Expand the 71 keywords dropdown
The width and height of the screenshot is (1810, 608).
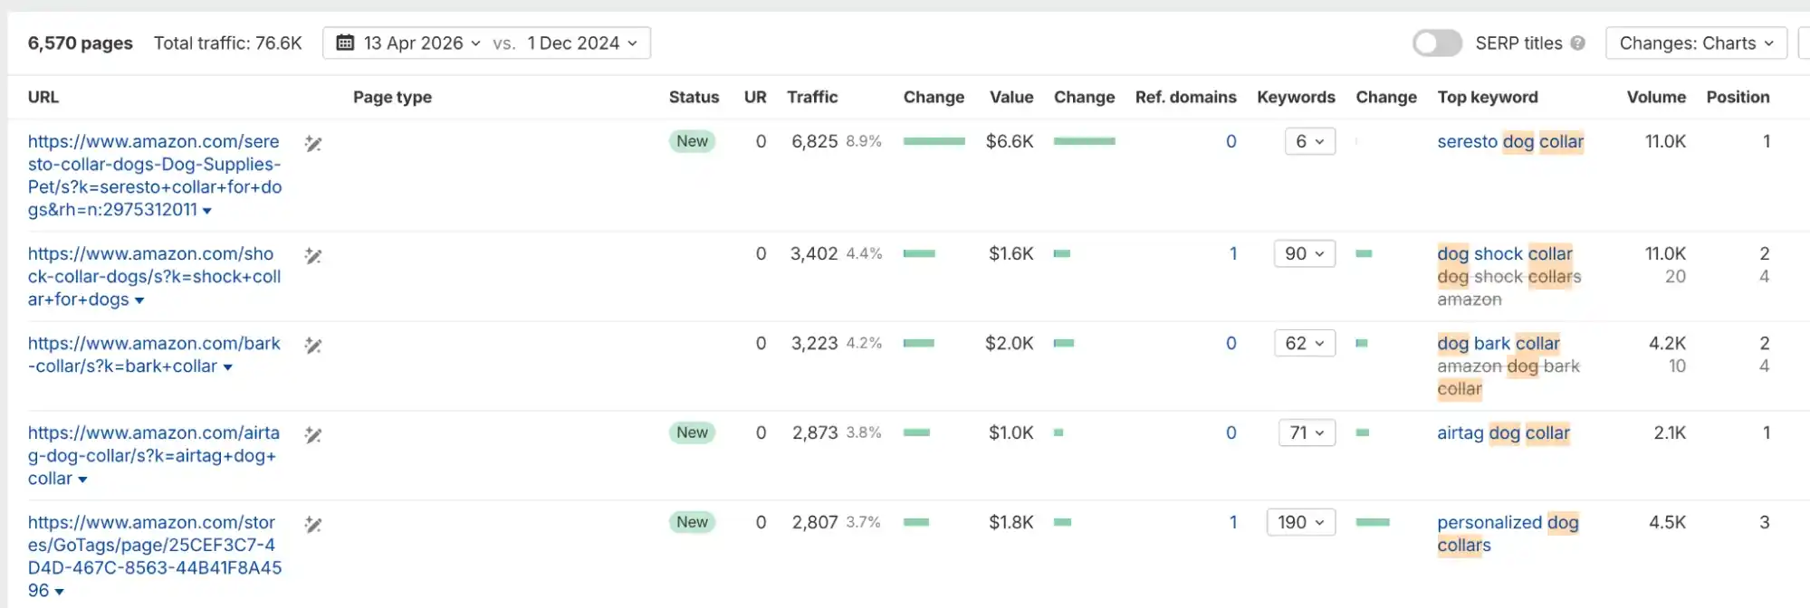click(1307, 432)
